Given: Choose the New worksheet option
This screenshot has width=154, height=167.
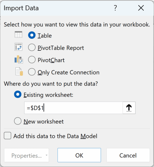Looking at the screenshot, I should coord(18,121).
